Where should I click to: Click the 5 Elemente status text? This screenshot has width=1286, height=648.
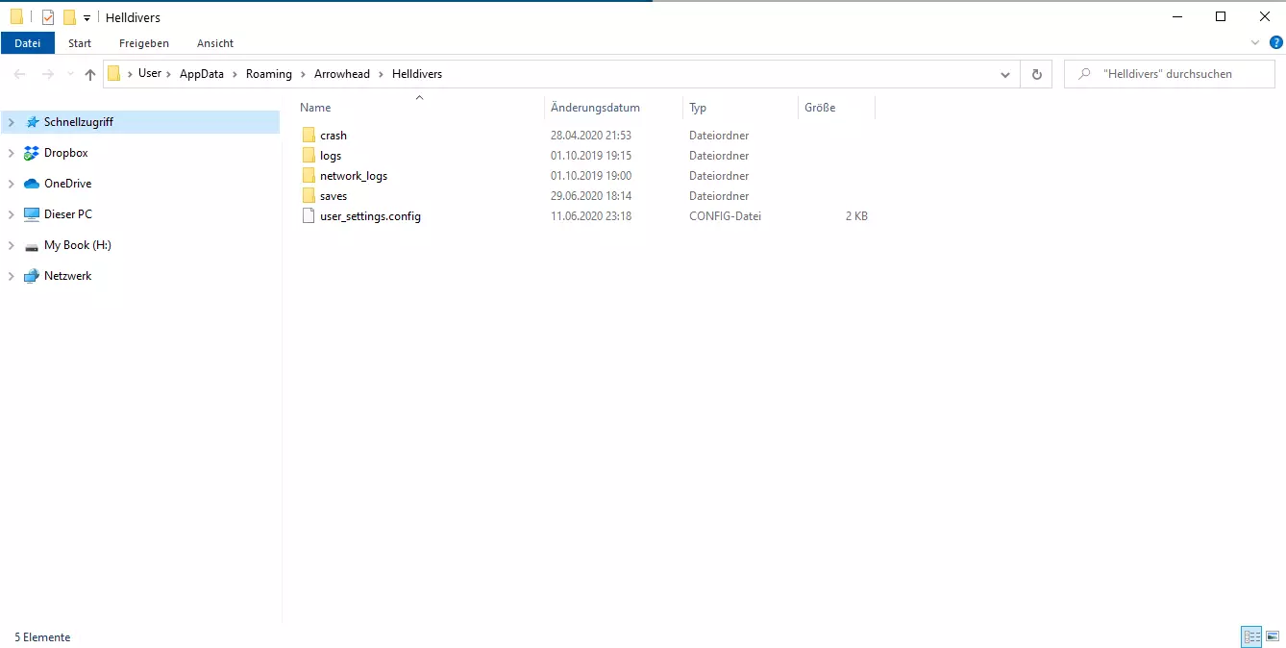tap(42, 637)
